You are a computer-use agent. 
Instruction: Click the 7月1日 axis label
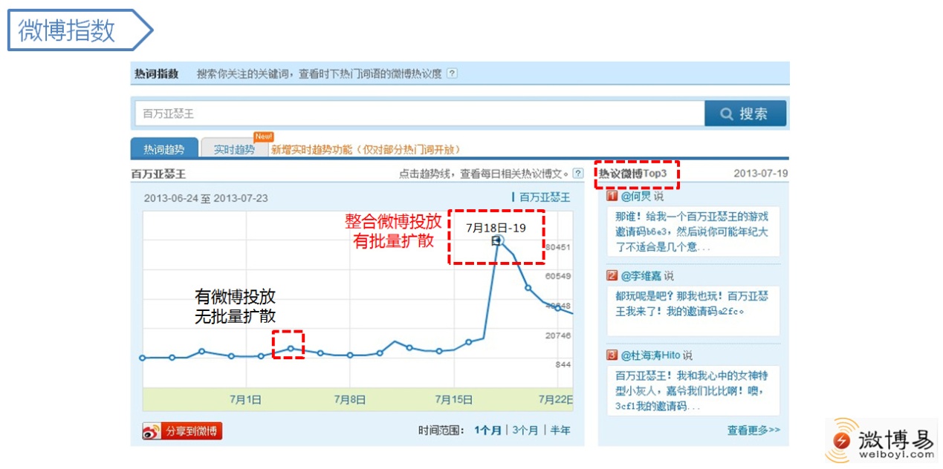point(245,399)
